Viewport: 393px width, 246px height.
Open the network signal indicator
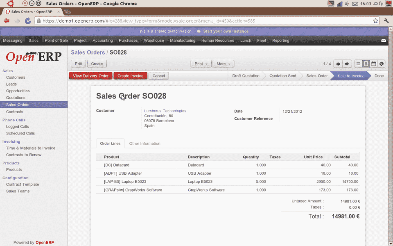[x=340, y=4]
